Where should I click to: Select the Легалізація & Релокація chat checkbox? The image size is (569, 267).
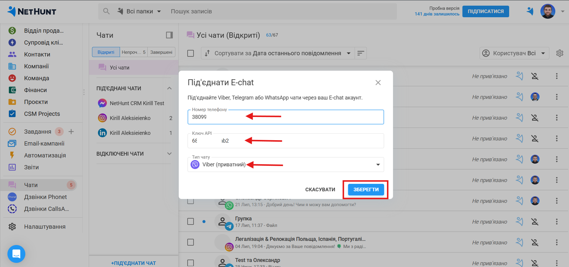[x=191, y=242]
